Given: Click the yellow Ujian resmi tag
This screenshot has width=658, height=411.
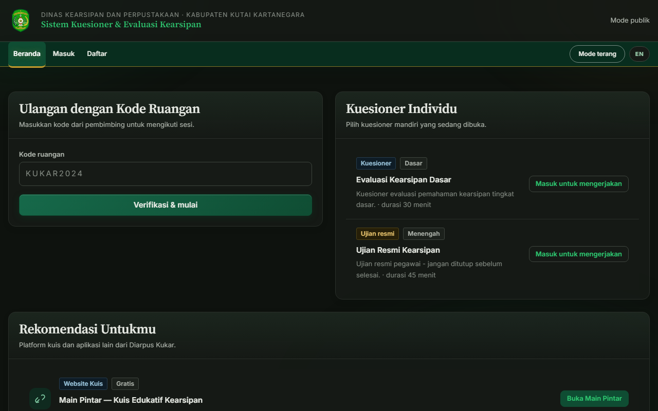Looking at the screenshot, I should tap(377, 234).
